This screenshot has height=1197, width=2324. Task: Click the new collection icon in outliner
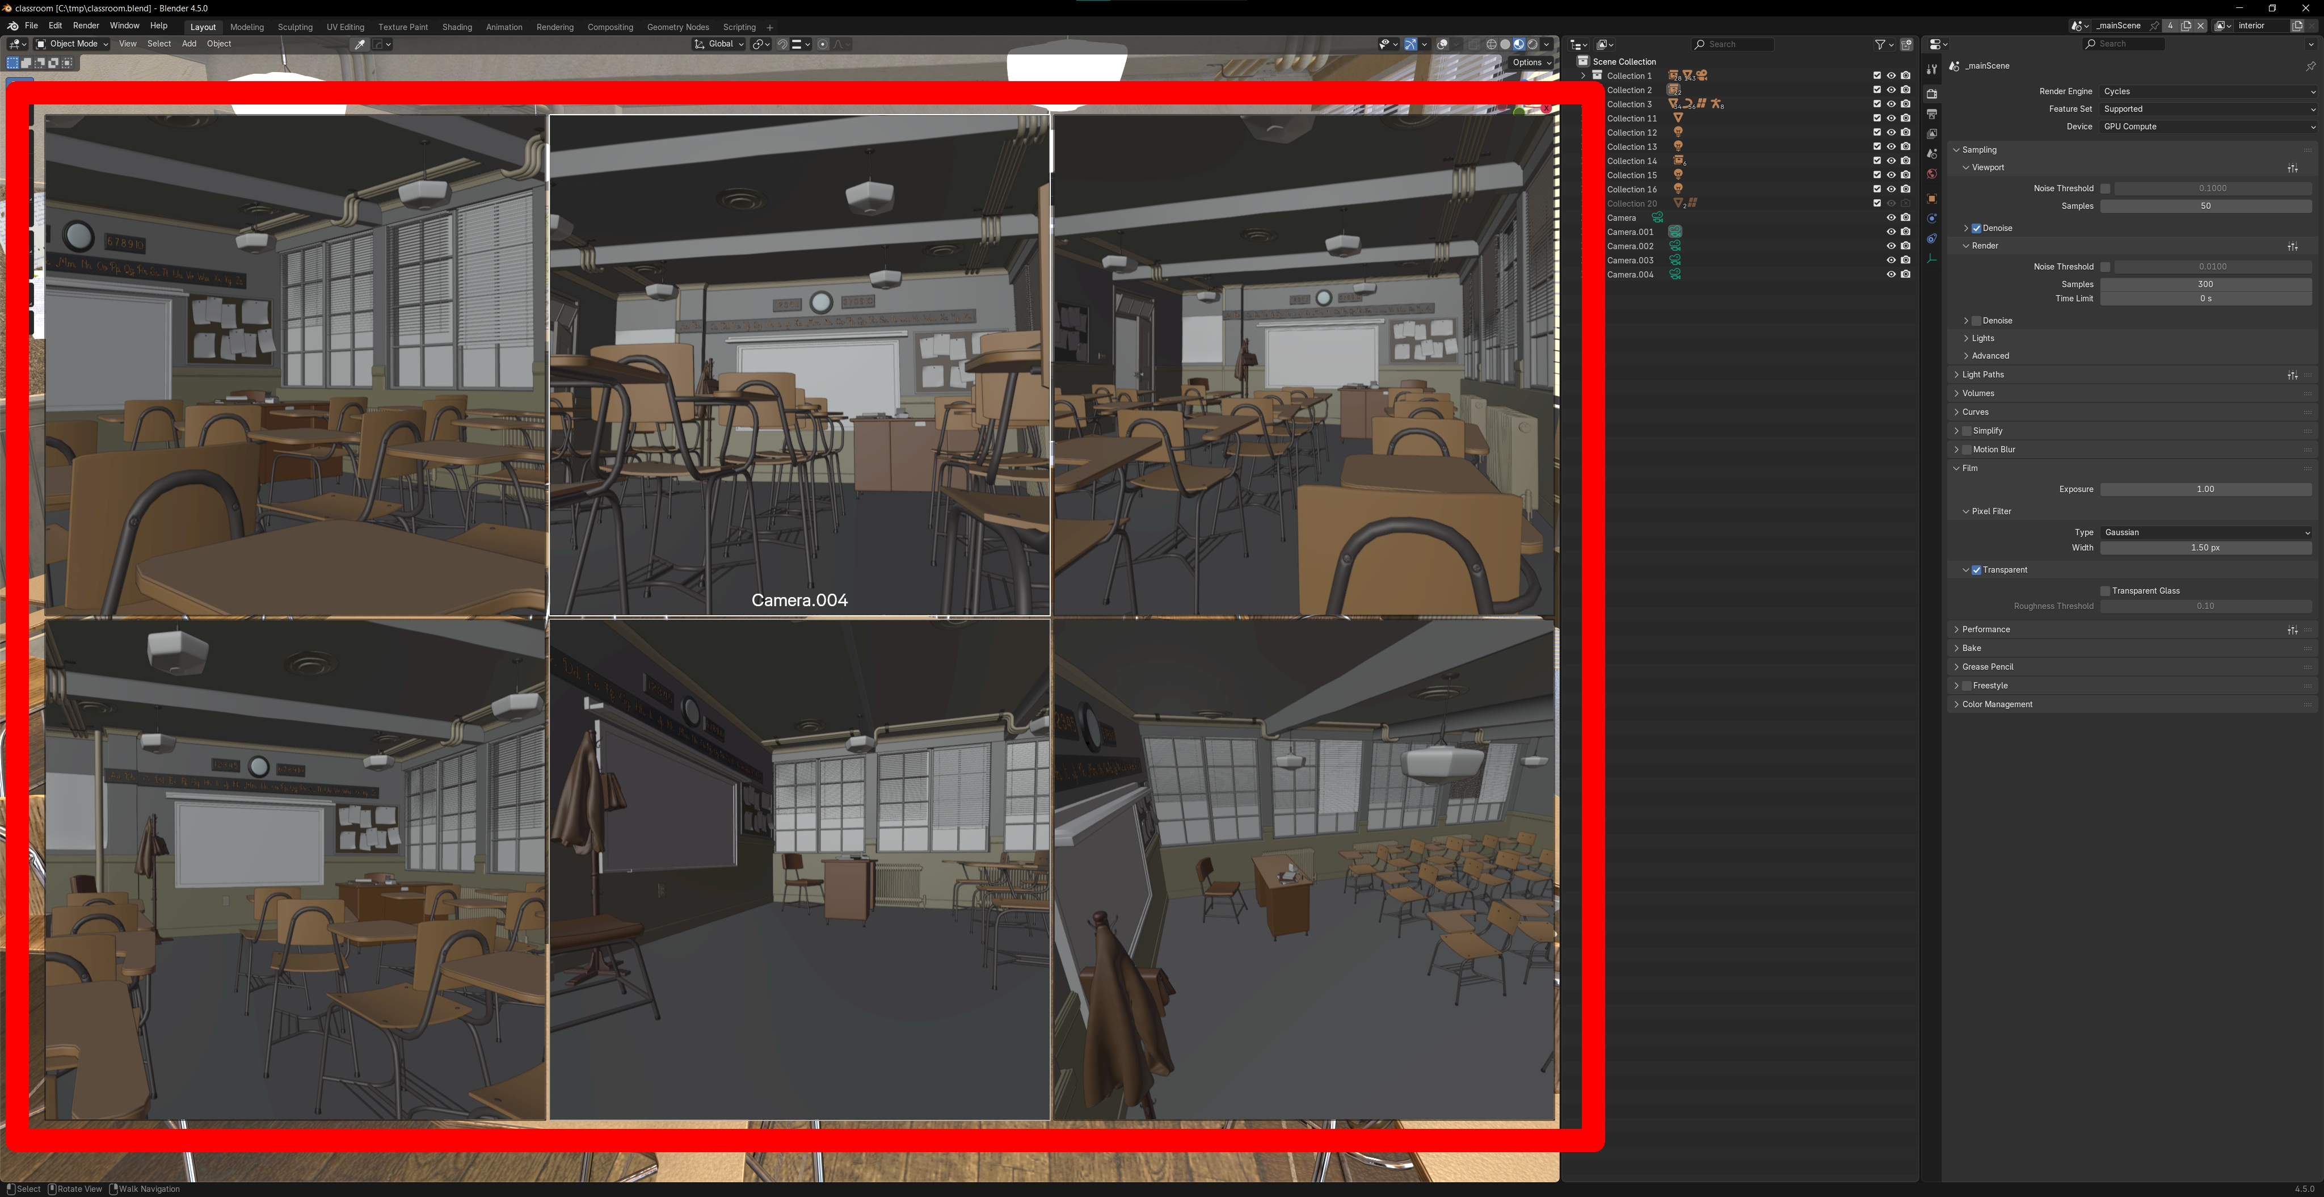pos(1906,44)
